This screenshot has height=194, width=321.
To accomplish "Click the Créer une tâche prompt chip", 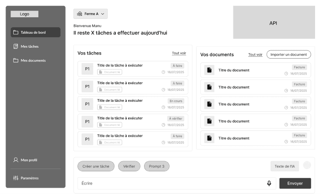I will point(96,166).
